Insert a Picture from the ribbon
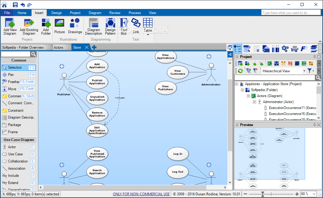The image size is (323, 198). [59, 26]
